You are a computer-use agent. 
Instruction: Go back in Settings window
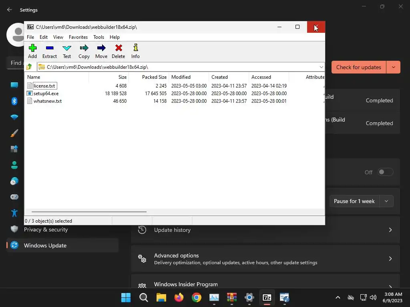pos(10,10)
